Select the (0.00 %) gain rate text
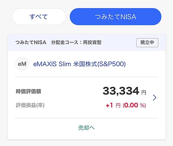 click(134, 105)
